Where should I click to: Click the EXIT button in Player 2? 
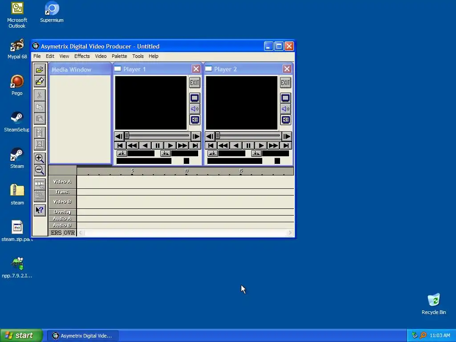(x=285, y=82)
